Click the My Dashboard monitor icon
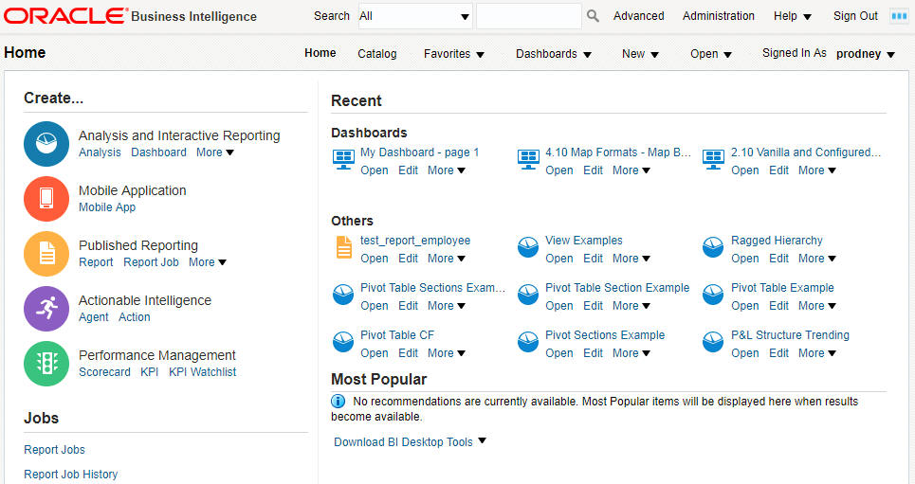915x484 pixels. 343,159
